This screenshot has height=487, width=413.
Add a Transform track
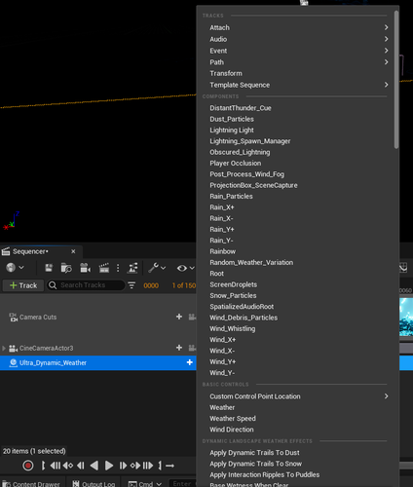pyautogui.click(x=297, y=73)
